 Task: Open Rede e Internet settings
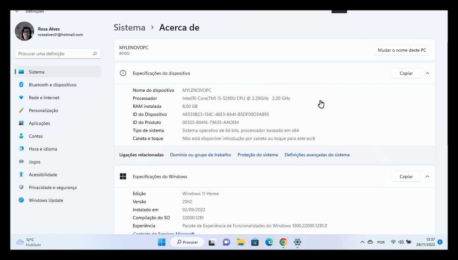(x=58, y=97)
